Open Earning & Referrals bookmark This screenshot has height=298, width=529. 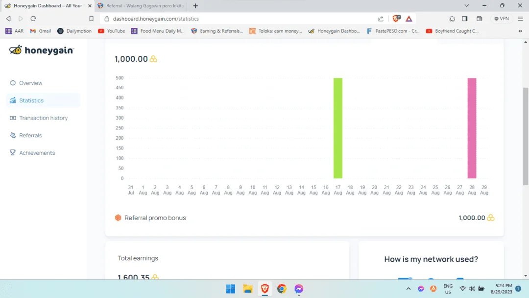[x=217, y=31]
